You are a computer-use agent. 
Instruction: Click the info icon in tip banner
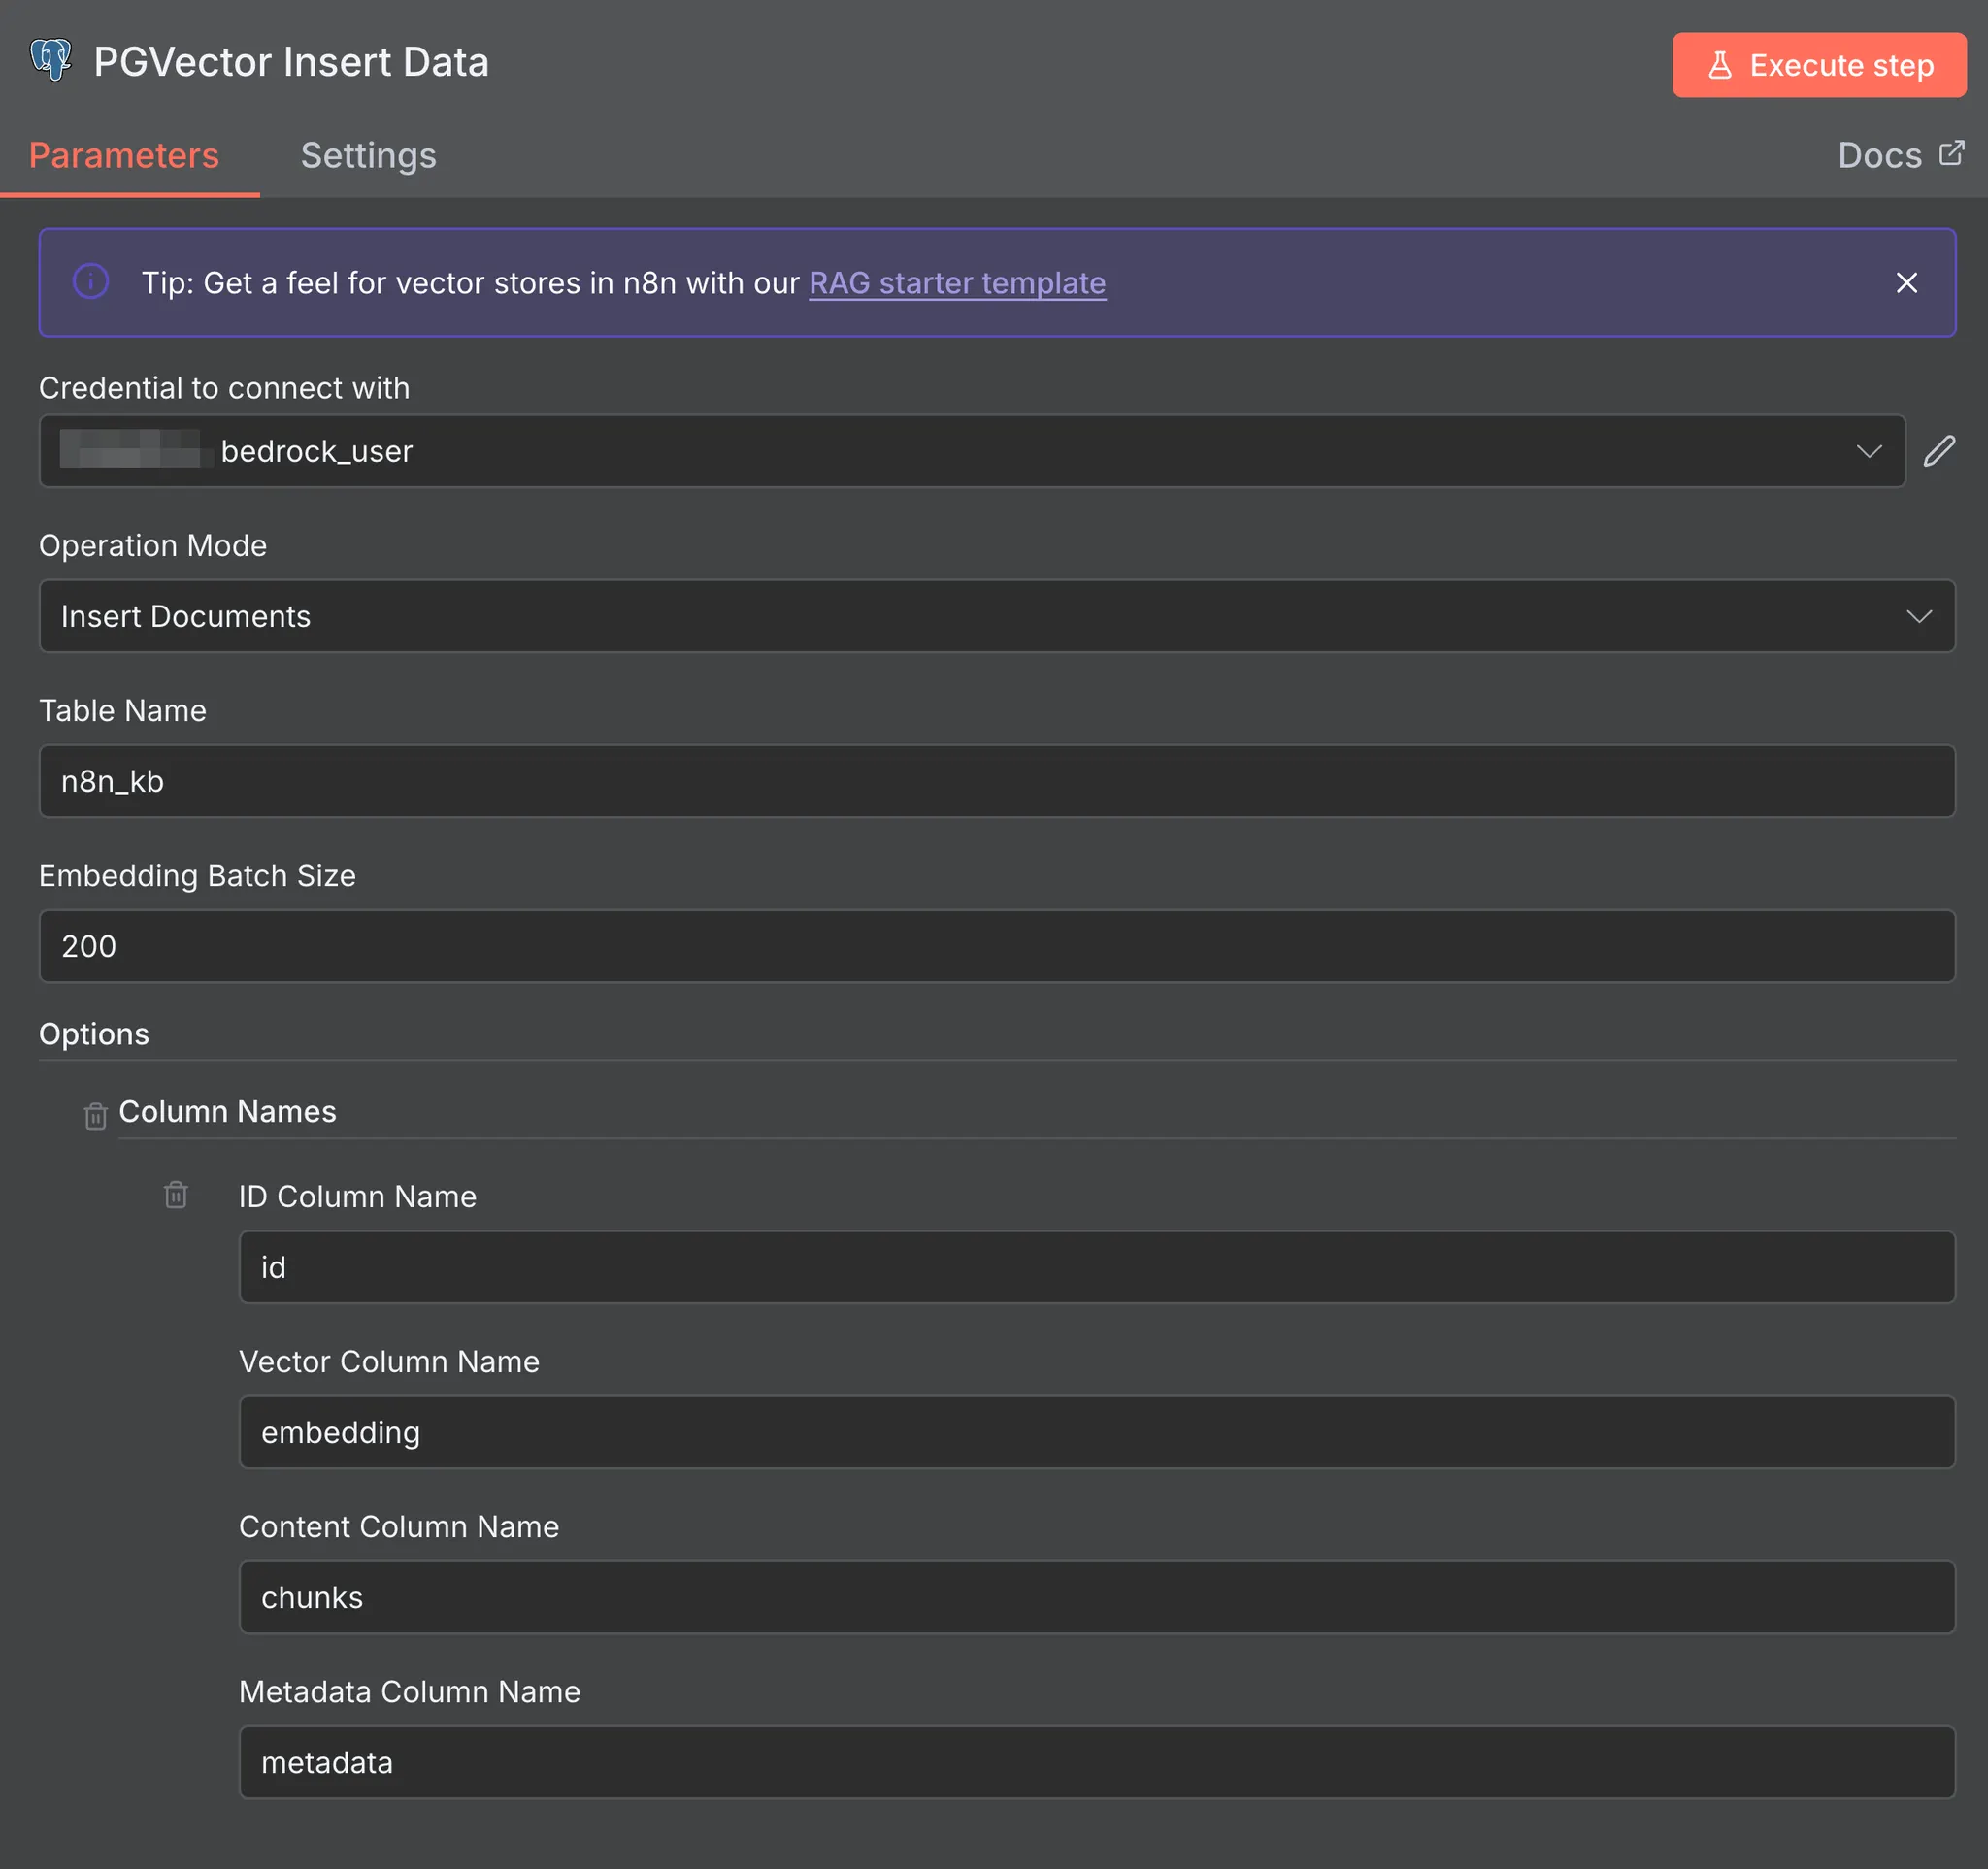91,281
